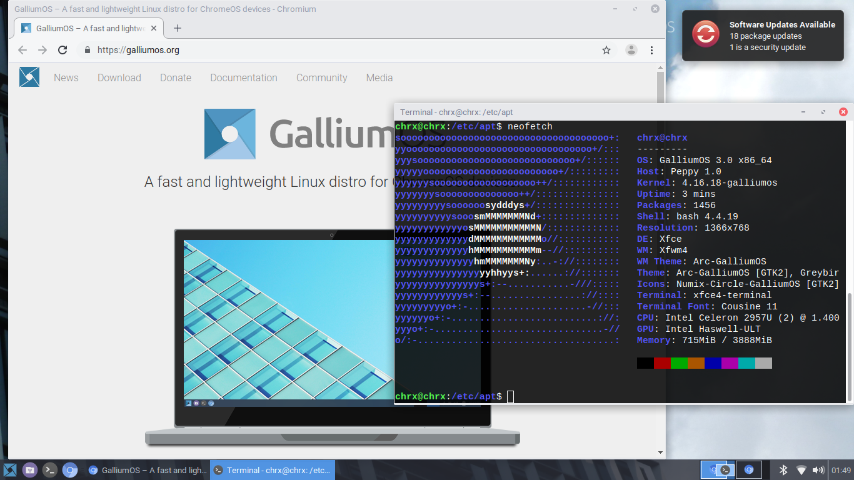Switch to the first workspace in the pager
854x480 pixels.
click(718, 469)
